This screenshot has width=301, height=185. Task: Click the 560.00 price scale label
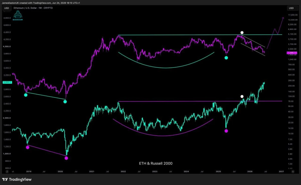[x=291, y=70]
